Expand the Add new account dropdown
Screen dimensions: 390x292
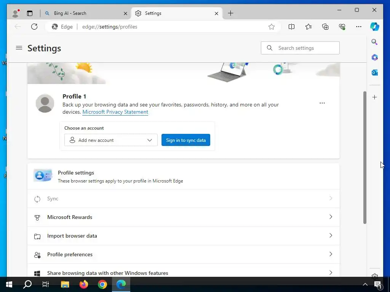point(111,140)
